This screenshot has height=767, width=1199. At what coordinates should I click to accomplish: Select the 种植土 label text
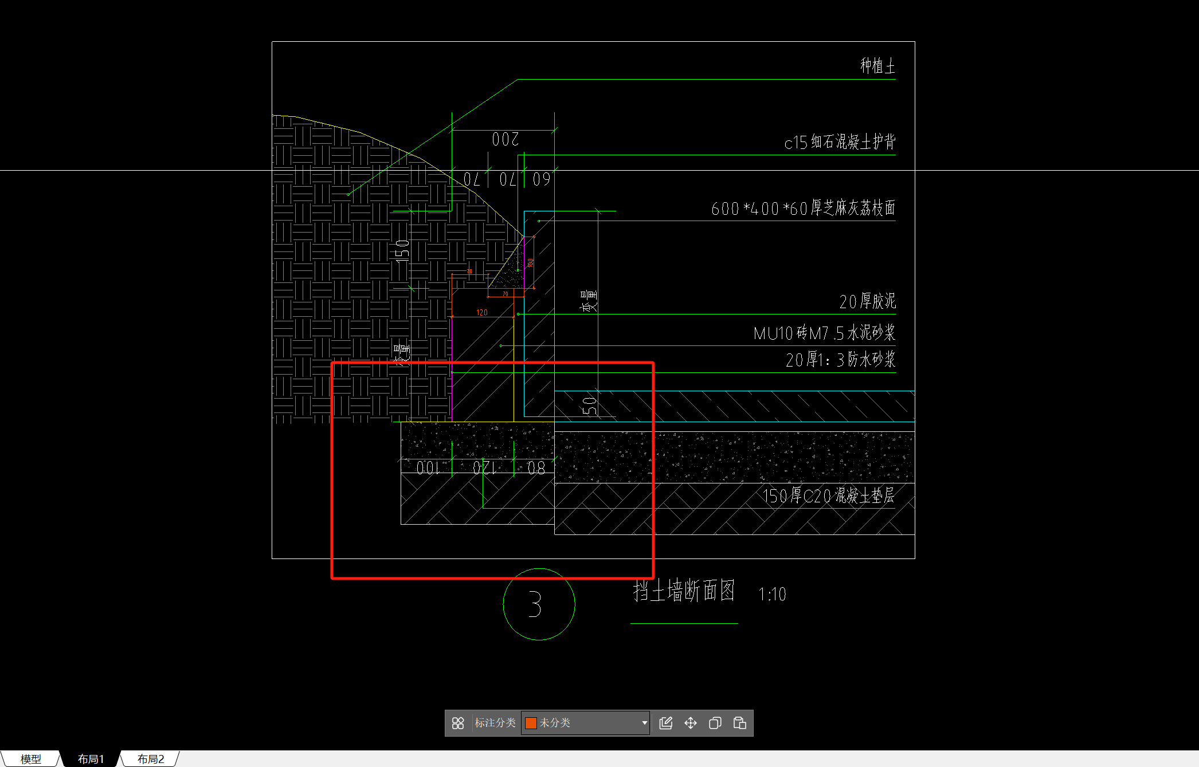coord(877,66)
